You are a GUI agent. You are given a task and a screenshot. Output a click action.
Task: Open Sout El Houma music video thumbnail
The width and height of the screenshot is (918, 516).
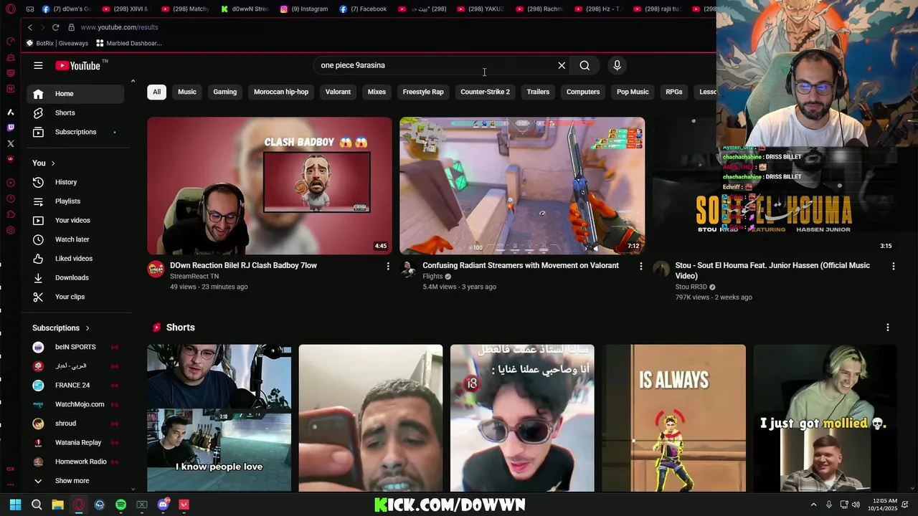click(x=775, y=186)
